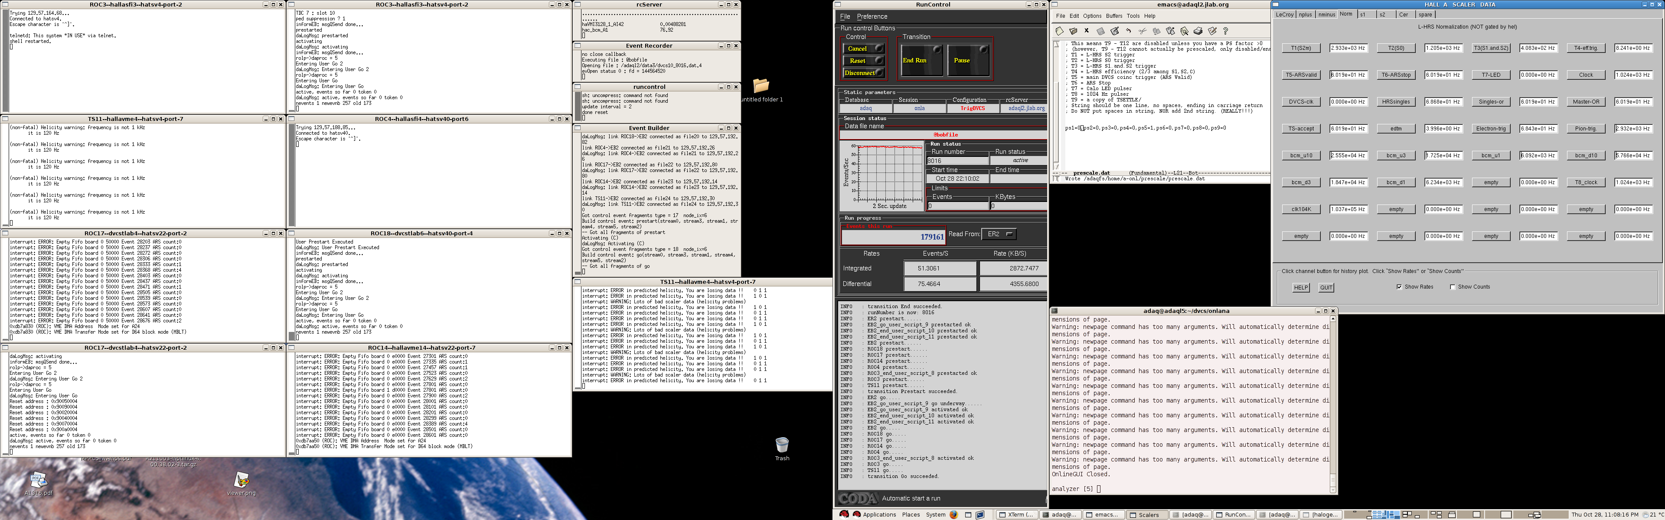Click the Events limit input field

click(x=958, y=206)
